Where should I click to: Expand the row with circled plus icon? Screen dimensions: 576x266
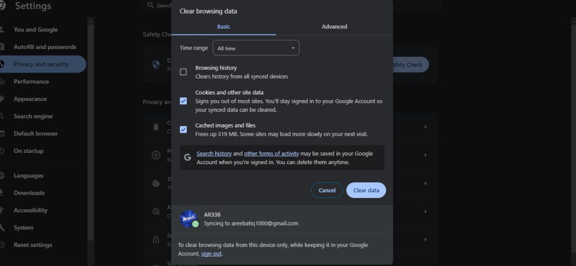coord(425,155)
